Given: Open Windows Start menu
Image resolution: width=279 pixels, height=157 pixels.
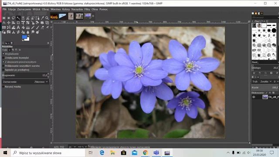Looking at the screenshot, I should (x=5, y=153).
